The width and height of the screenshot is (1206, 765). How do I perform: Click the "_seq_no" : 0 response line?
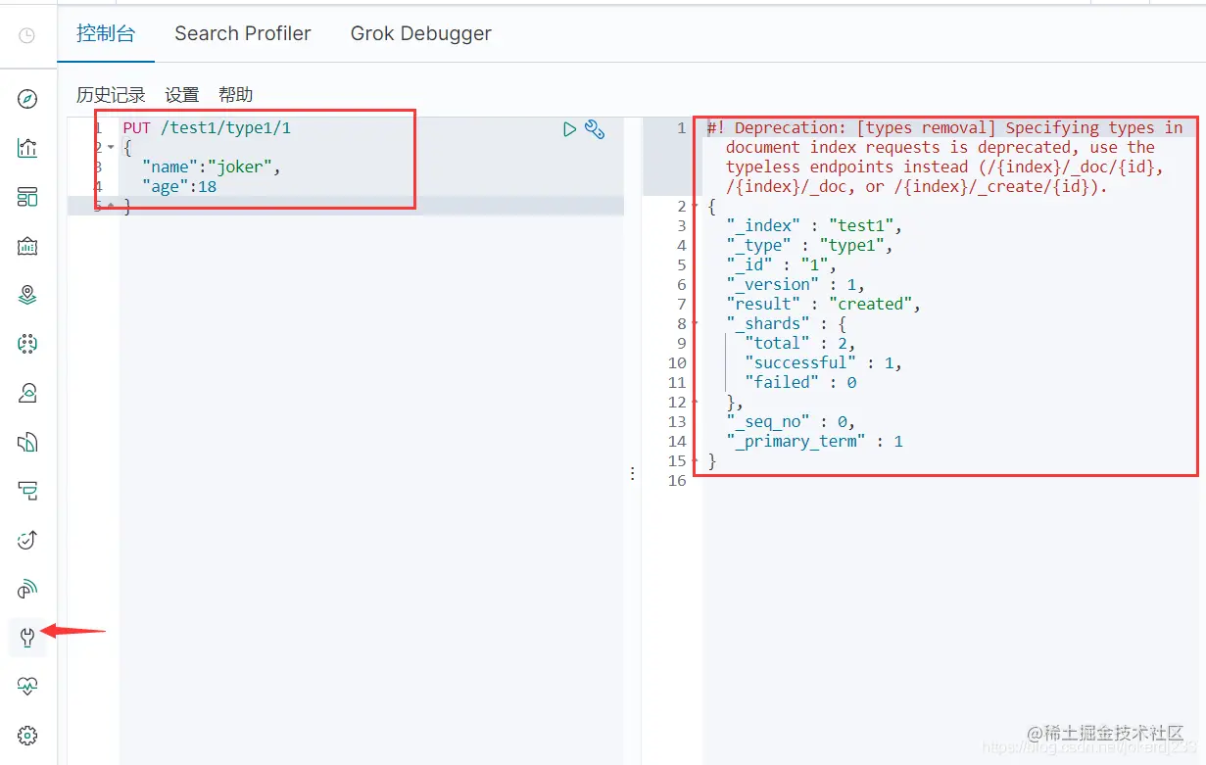(792, 421)
